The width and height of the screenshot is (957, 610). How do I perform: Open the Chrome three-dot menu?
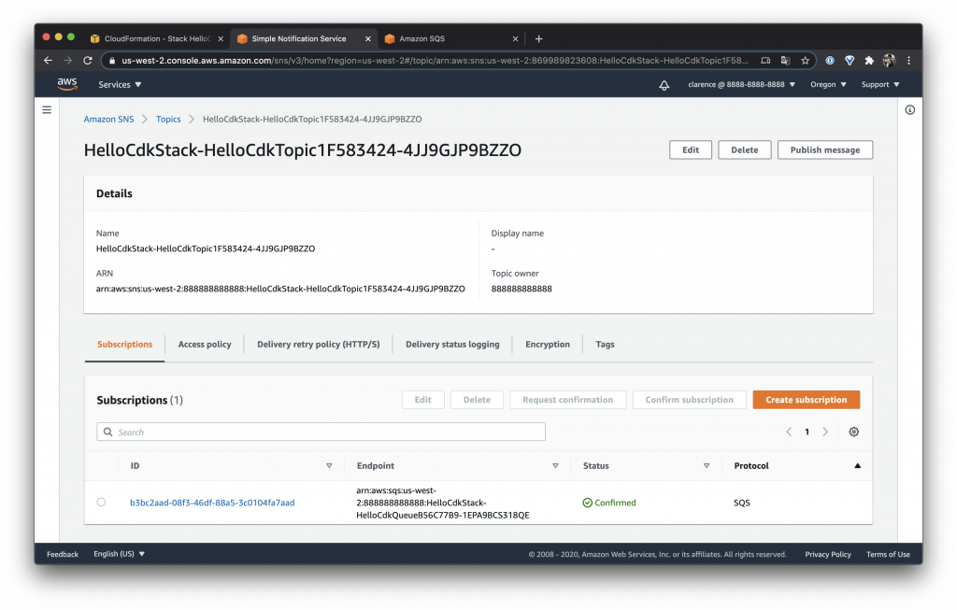tap(908, 61)
